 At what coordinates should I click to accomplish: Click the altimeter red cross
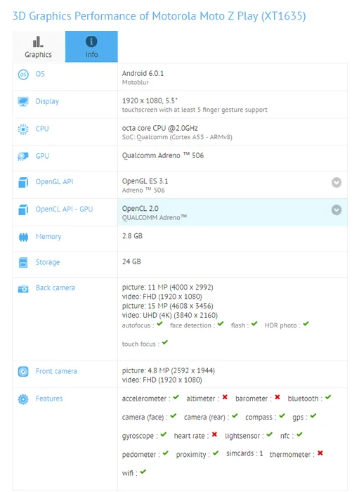point(225,397)
